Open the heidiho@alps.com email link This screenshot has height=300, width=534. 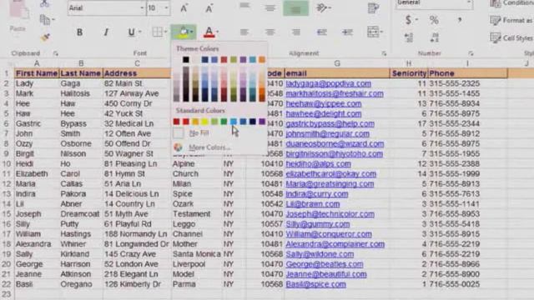(318, 164)
